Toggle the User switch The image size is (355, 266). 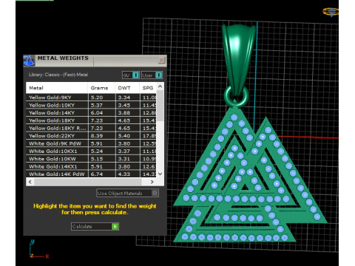[152, 75]
